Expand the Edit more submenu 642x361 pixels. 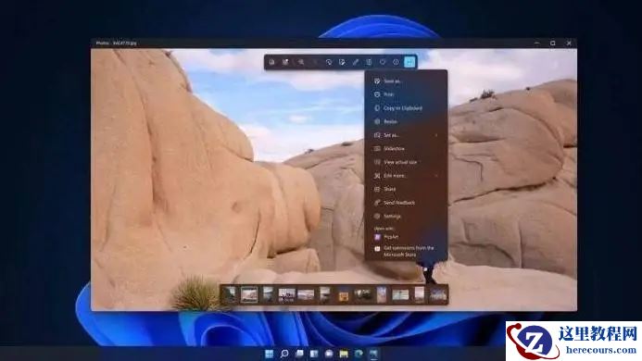[406, 176]
